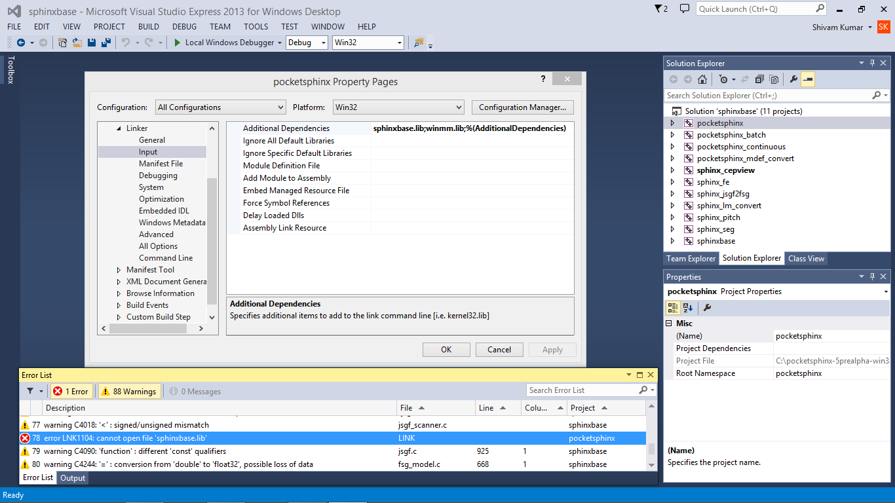Click Collapse All icon in Solution Explorer
895x503 pixels.
(x=759, y=79)
